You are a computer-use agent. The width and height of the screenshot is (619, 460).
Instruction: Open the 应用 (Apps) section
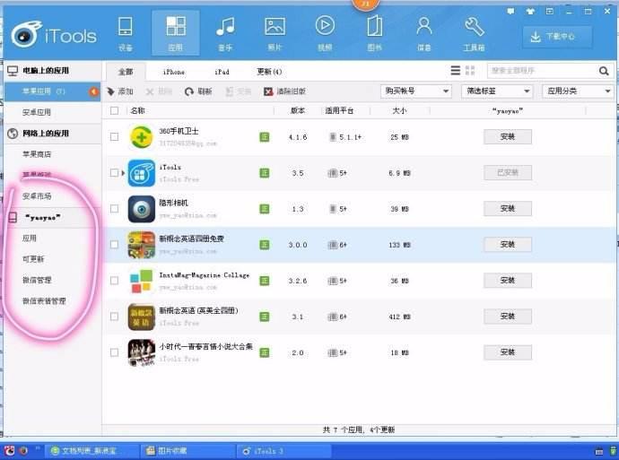coord(176,34)
